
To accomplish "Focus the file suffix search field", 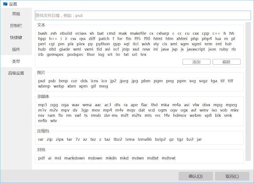I will pos(143,15).
